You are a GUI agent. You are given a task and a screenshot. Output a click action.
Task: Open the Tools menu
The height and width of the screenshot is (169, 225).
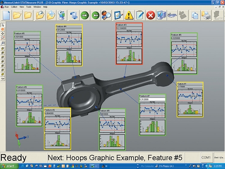(29, 7)
